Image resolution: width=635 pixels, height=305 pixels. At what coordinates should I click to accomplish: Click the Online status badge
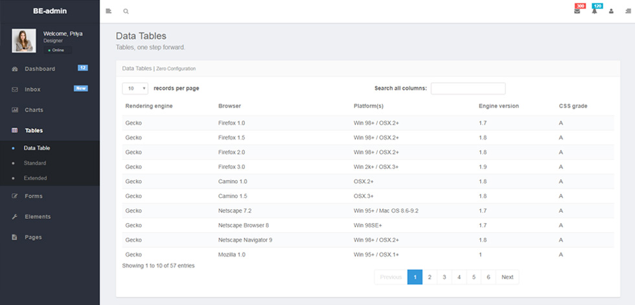point(58,50)
